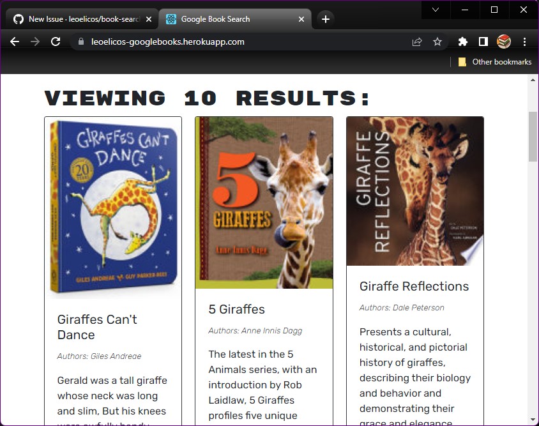View site information via lock icon
Image resolution: width=539 pixels, height=426 pixels.
[80, 42]
